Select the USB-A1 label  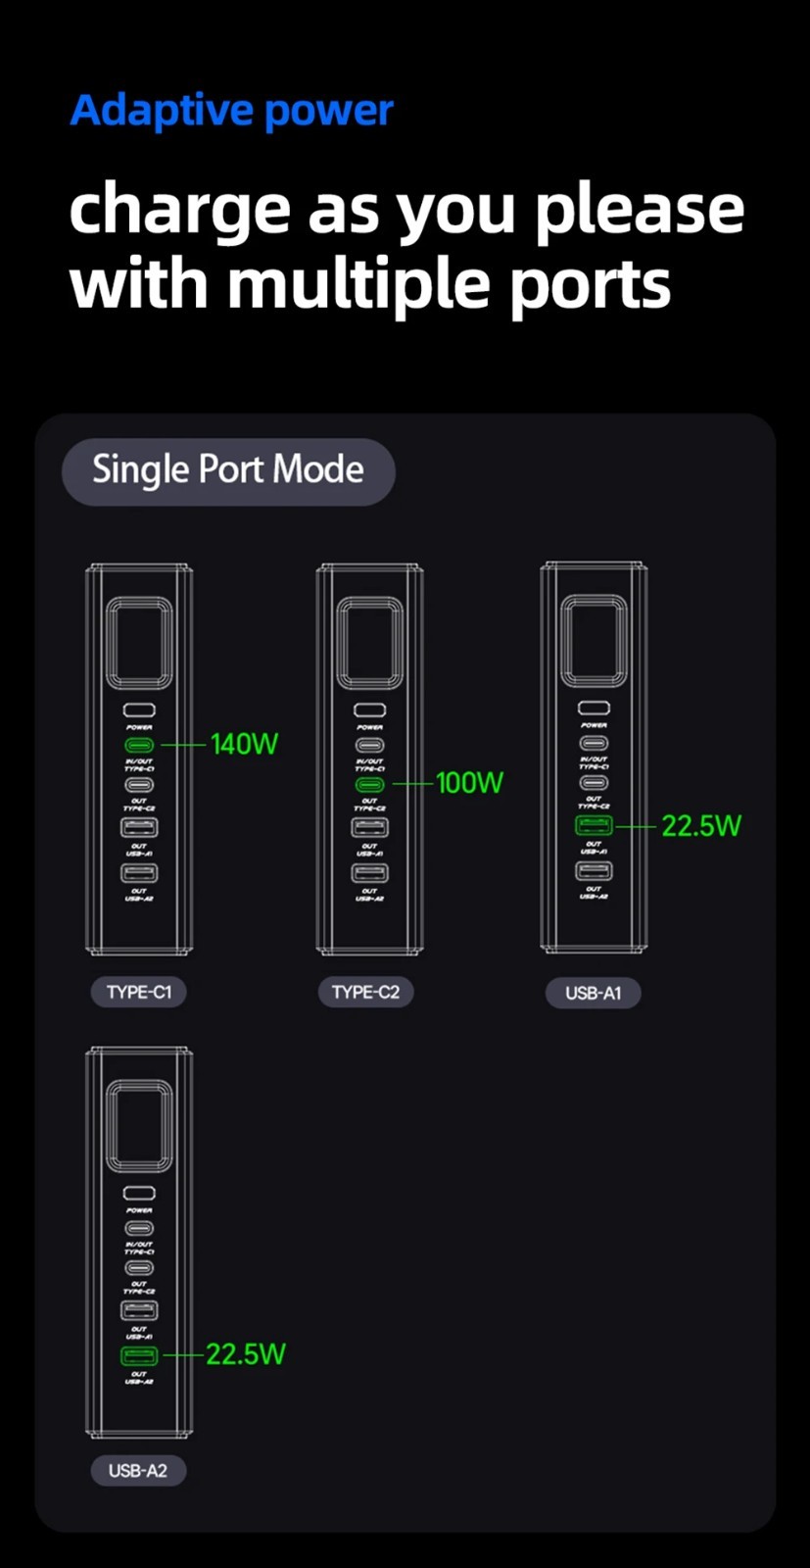593,993
